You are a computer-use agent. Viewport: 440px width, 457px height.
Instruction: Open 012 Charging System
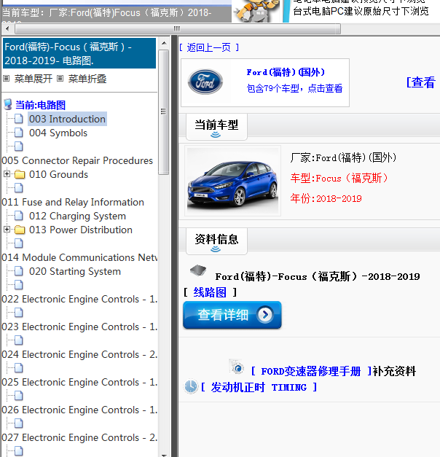click(77, 216)
